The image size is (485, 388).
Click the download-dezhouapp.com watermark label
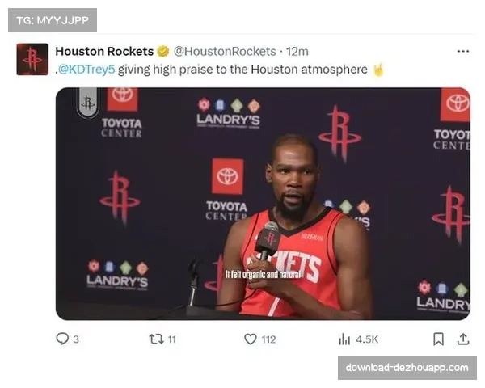407,368
